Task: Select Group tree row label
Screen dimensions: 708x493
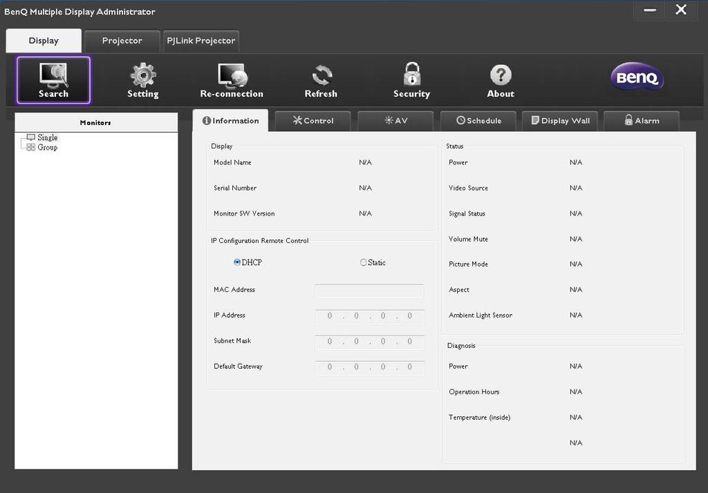Action: coord(48,148)
